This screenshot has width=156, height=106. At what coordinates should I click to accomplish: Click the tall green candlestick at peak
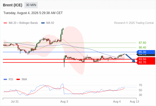click(x=62, y=32)
